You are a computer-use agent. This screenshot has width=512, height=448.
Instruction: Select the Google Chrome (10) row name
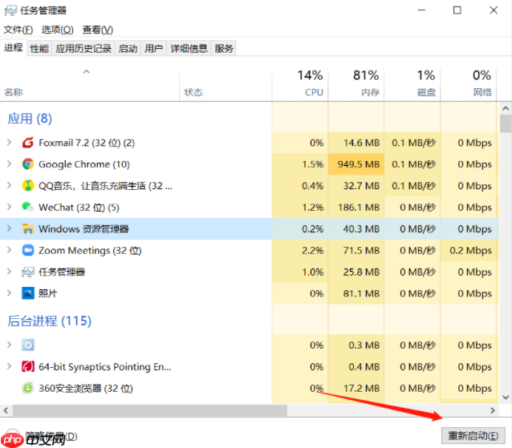click(84, 164)
